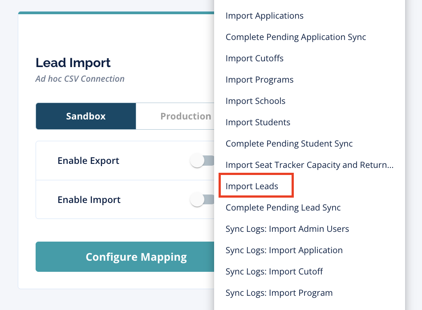
Task: Select Import Schools from the list
Action: click(256, 101)
